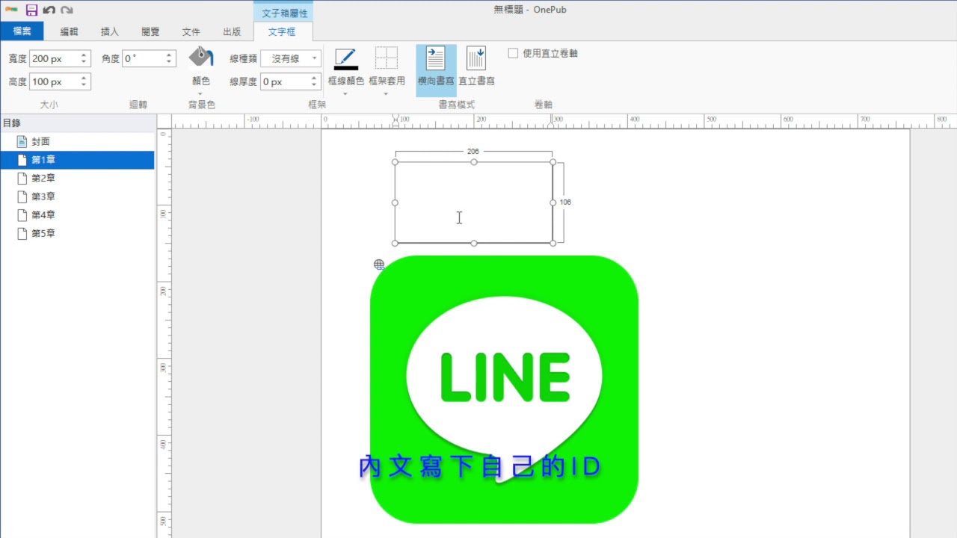957x538 pixels.
Task: Click the Redo arrow icon
Action: pyautogui.click(x=67, y=10)
